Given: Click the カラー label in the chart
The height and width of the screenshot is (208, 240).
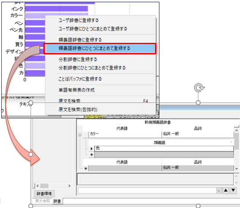Looking at the screenshot, I should click(16, 15).
